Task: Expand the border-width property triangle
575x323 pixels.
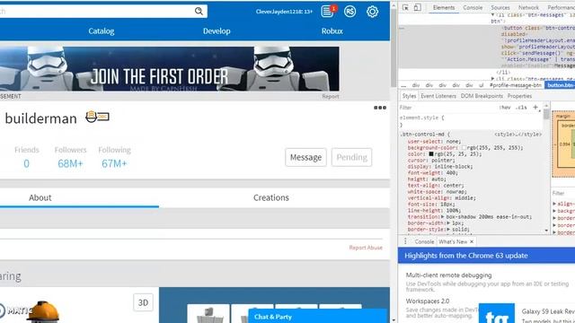Action: (x=448, y=223)
